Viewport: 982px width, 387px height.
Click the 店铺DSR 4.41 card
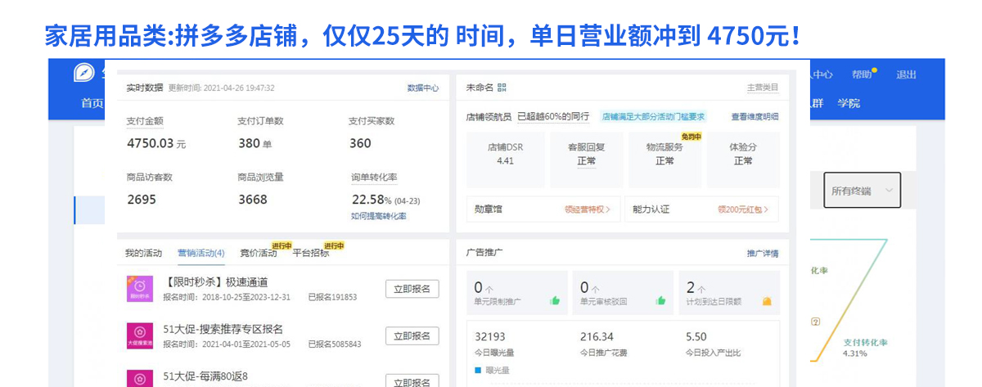click(x=505, y=160)
